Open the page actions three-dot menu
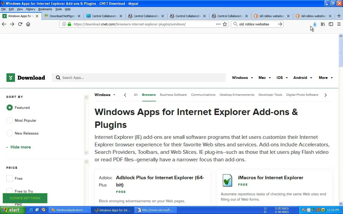This screenshot has height=214, width=343. [218, 24]
